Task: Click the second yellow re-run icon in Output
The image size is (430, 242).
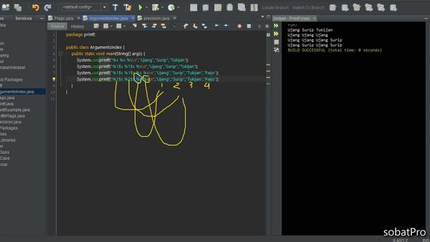Action: click(276, 34)
